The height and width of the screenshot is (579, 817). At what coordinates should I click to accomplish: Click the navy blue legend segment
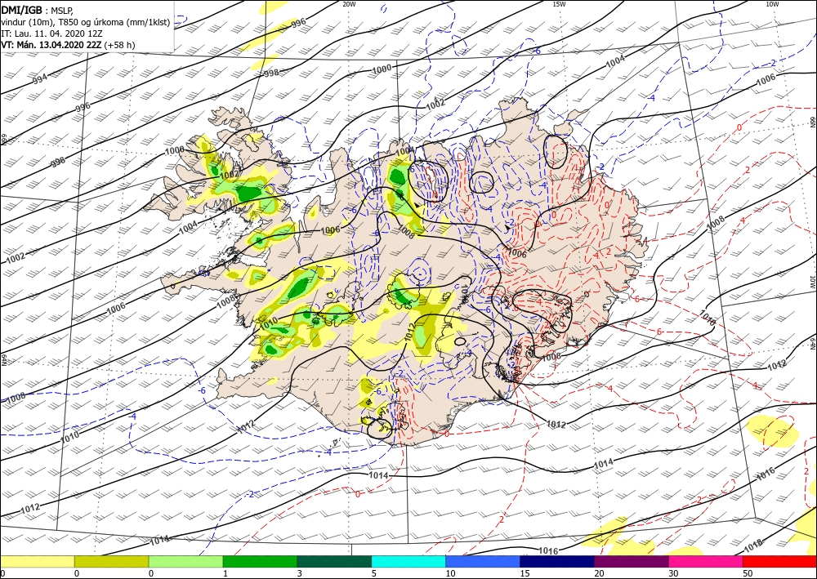pos(557,561)
